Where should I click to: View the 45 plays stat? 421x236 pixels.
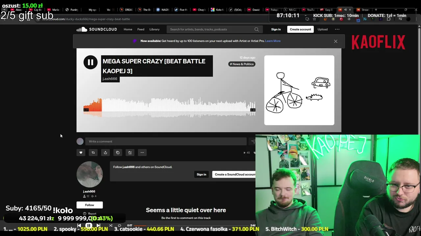click(x=247, y=153)
